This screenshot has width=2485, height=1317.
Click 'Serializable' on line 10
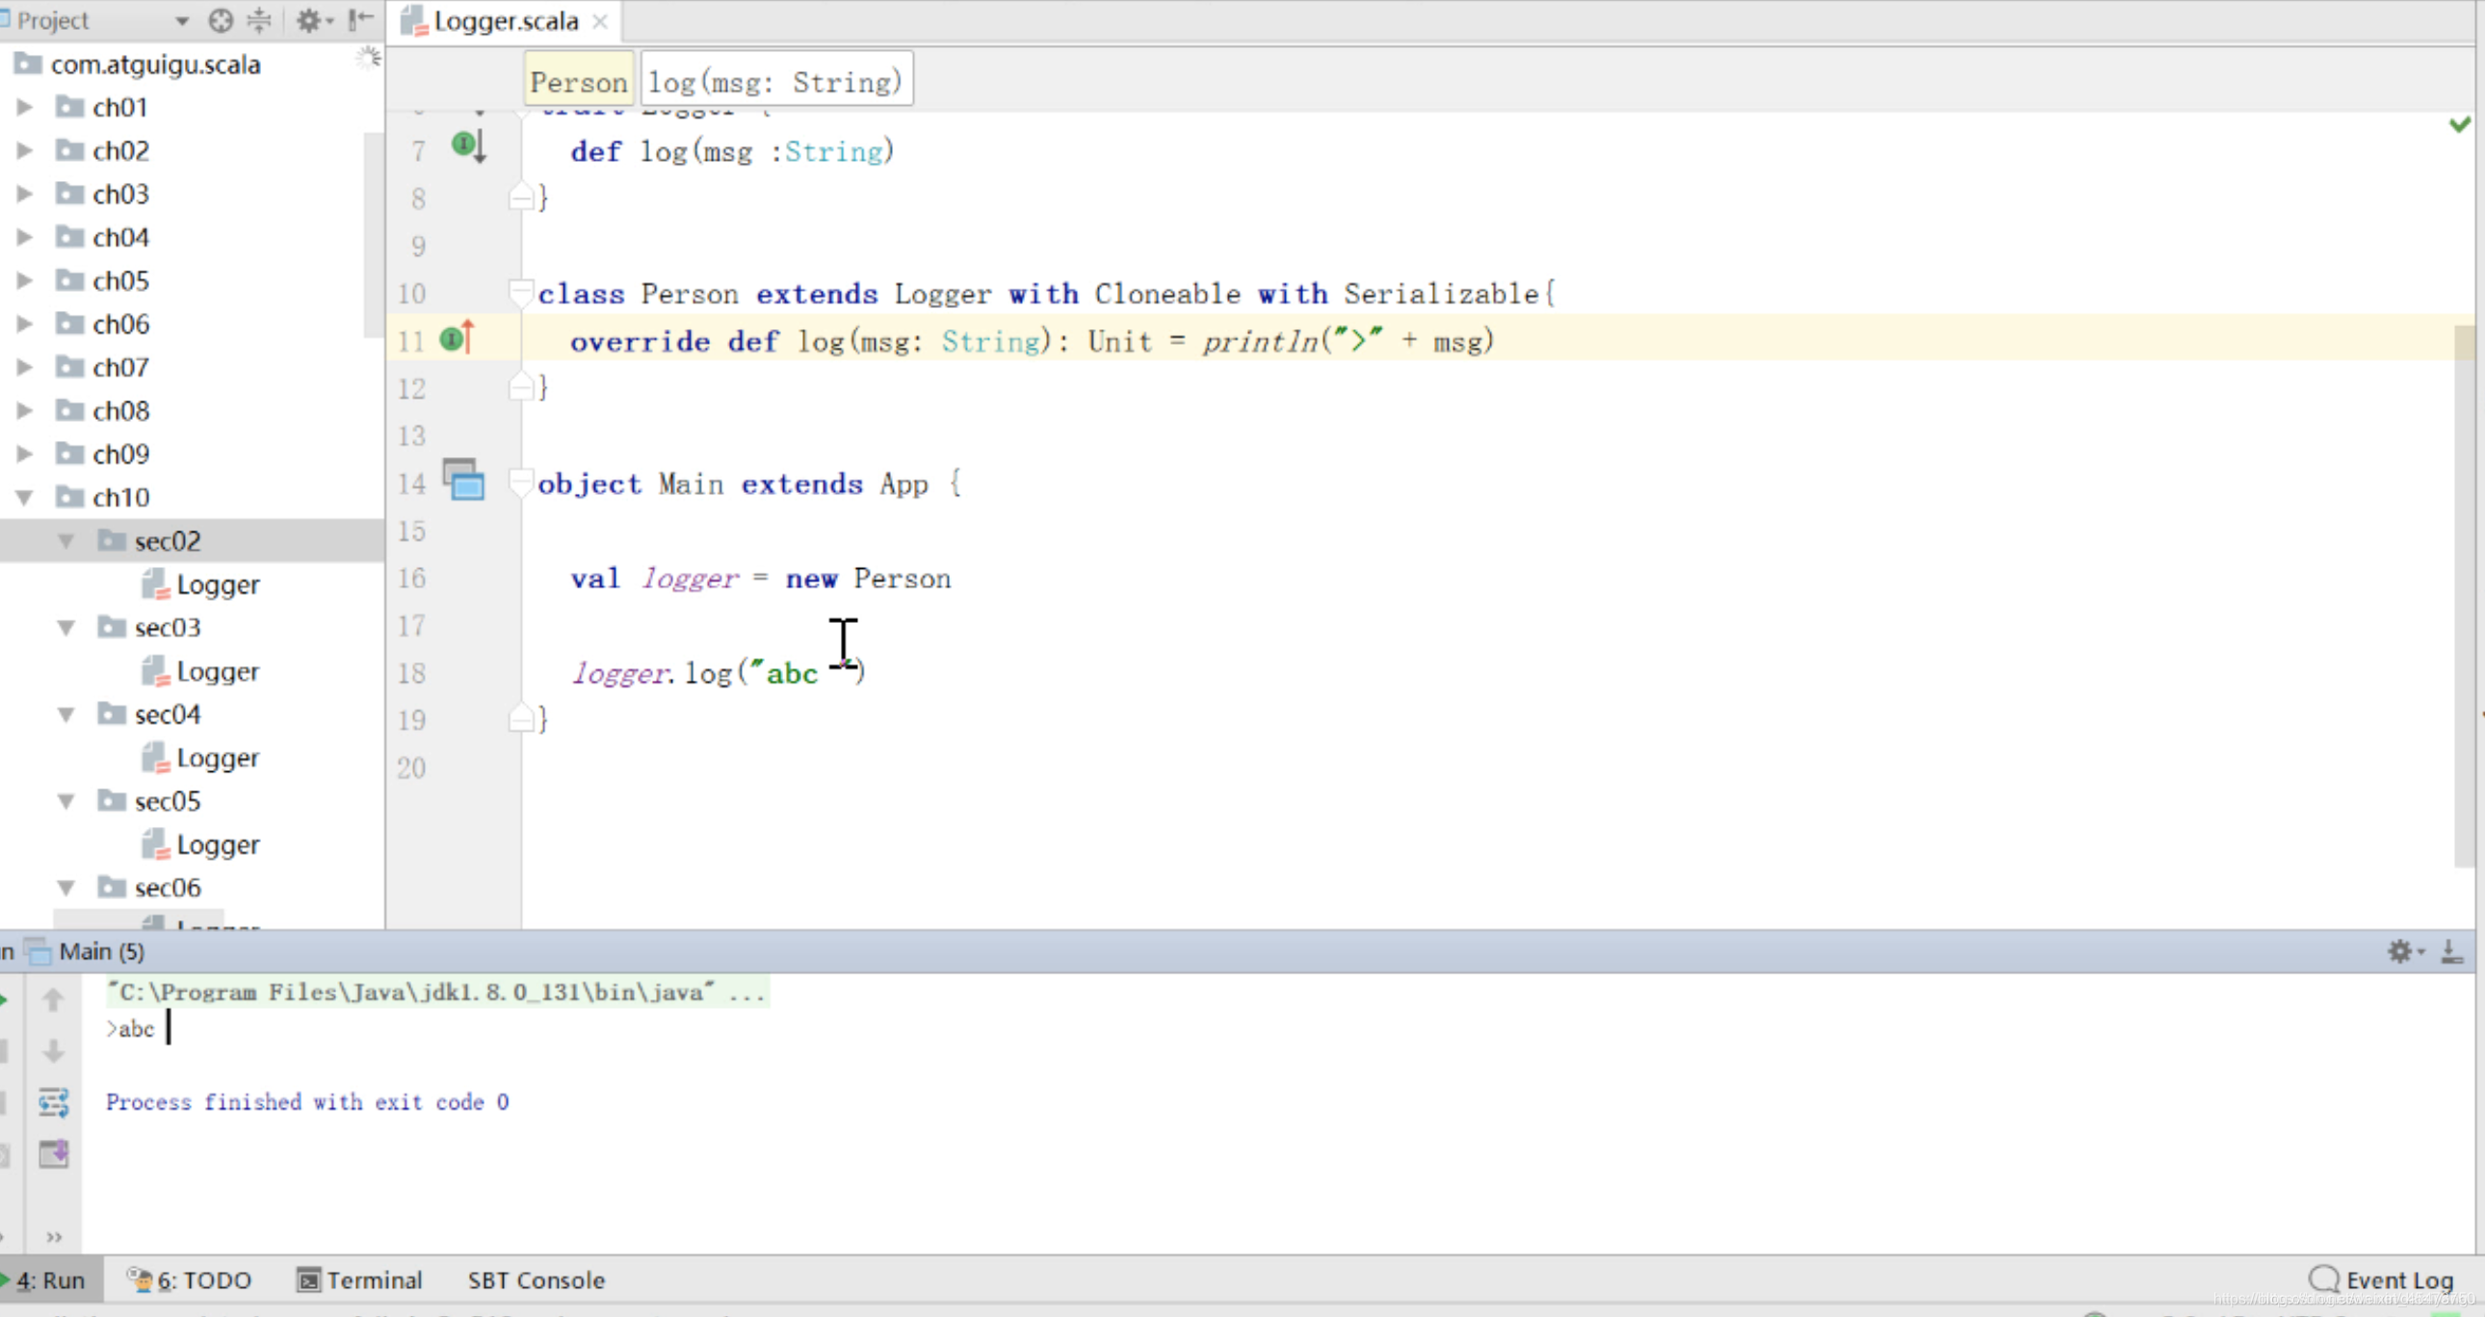click(x=1441, y=293)
